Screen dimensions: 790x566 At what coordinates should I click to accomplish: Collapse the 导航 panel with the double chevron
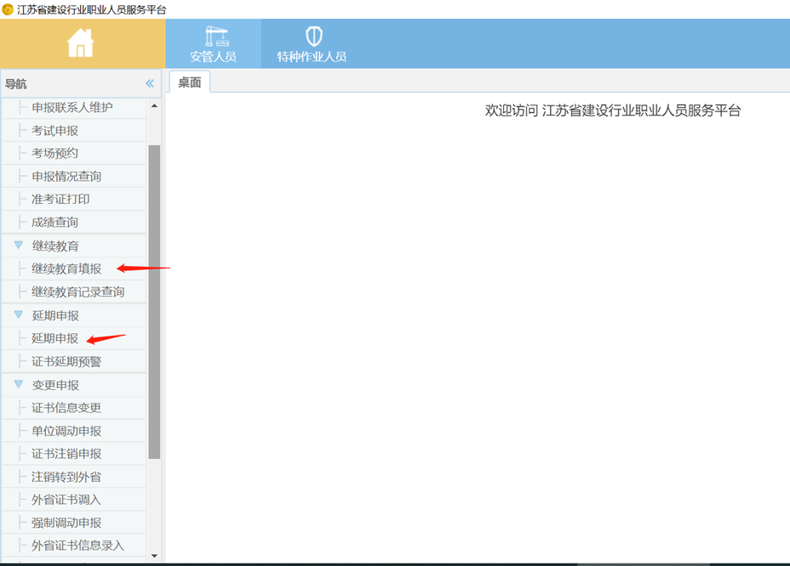click(x=150, y=83)
